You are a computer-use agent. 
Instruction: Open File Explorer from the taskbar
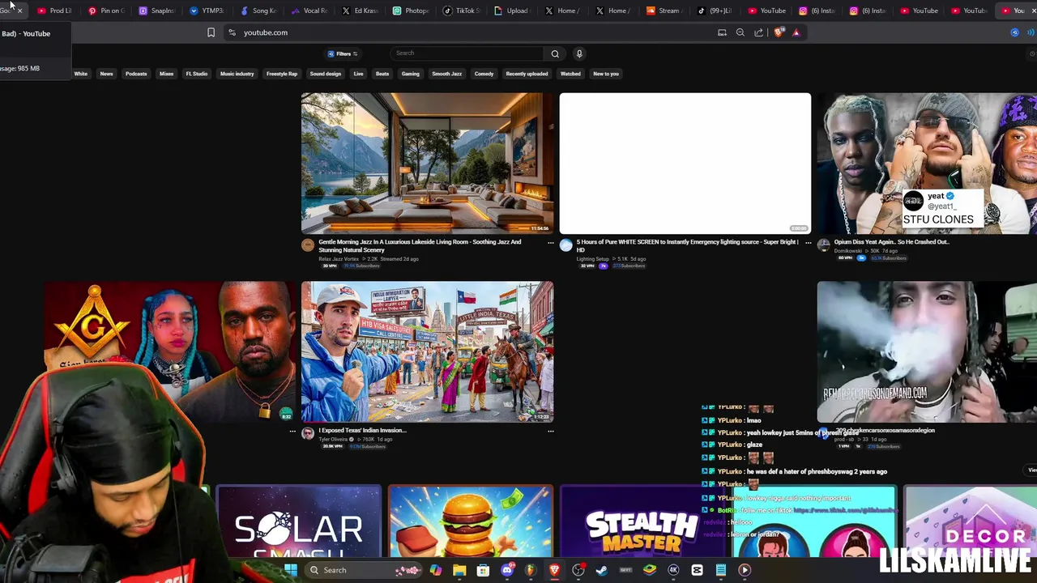(459, 570)
